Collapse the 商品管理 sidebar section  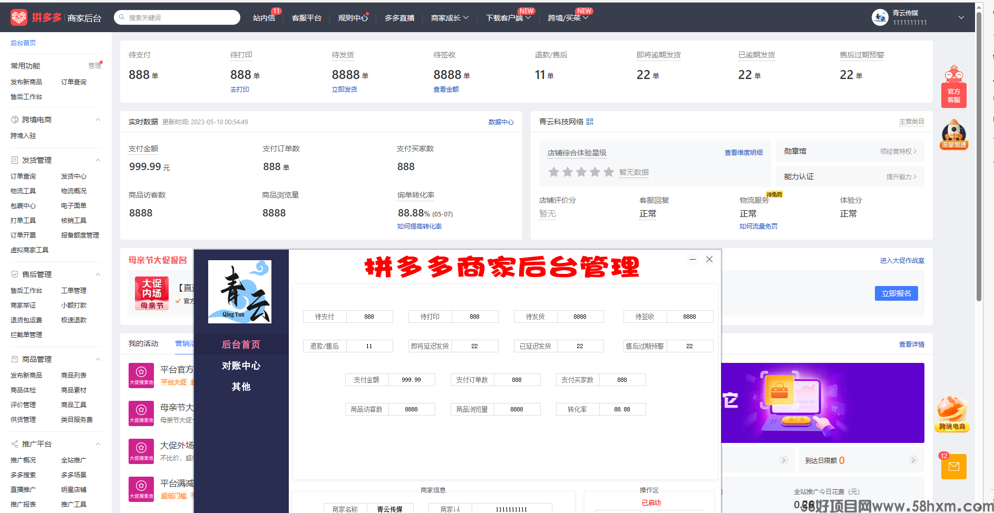click(x=98, y=359)
